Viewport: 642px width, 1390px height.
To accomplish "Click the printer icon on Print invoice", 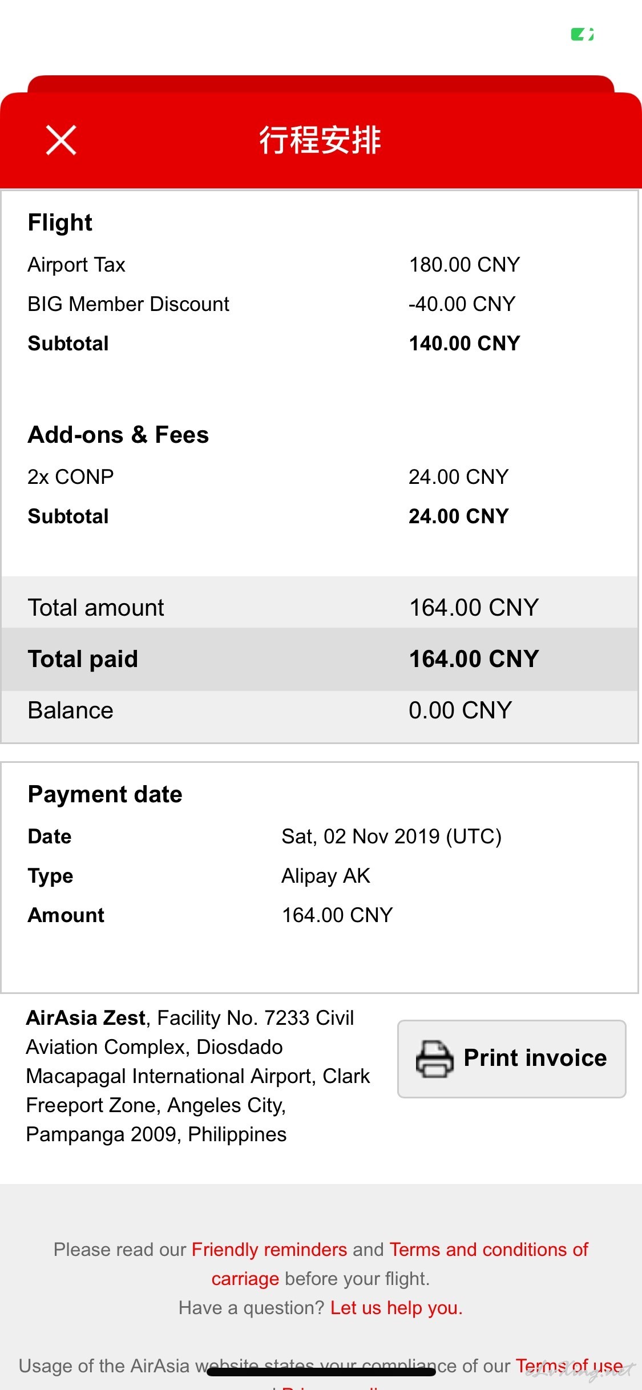I will tap(435, 1058).
